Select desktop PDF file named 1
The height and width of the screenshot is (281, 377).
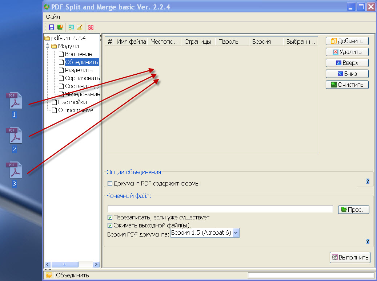tap(15, 101)
